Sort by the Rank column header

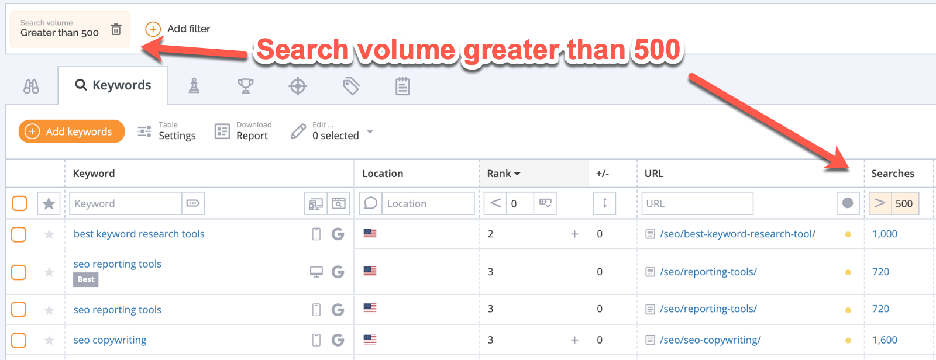click(503, 174)
